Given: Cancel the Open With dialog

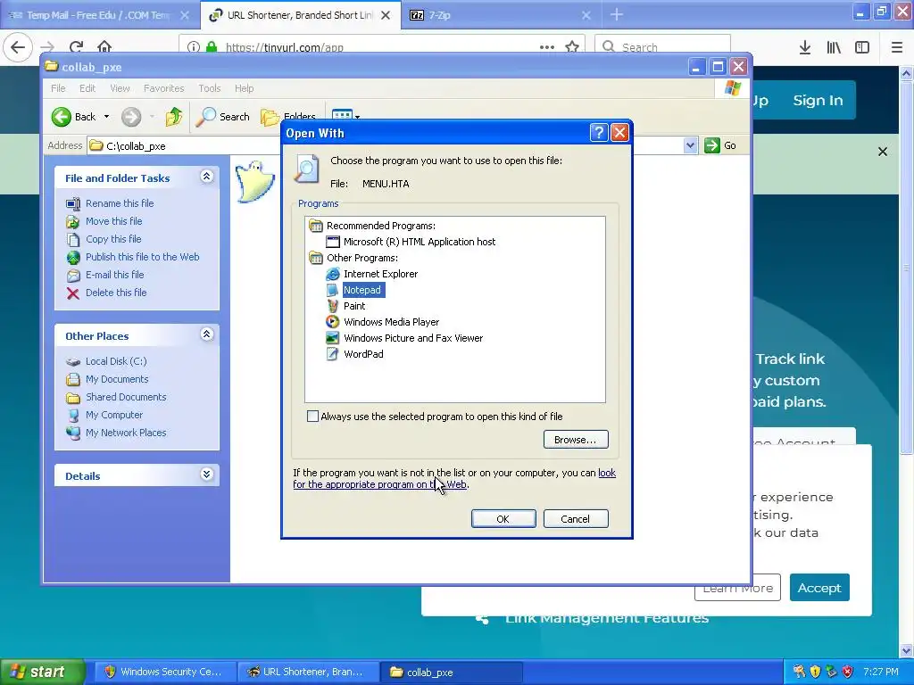Looking at the screenshot, I should (x=576, y=519).
